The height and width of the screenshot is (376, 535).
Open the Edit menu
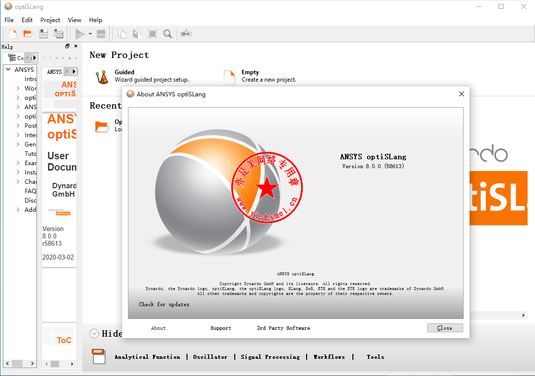(27, 20)
